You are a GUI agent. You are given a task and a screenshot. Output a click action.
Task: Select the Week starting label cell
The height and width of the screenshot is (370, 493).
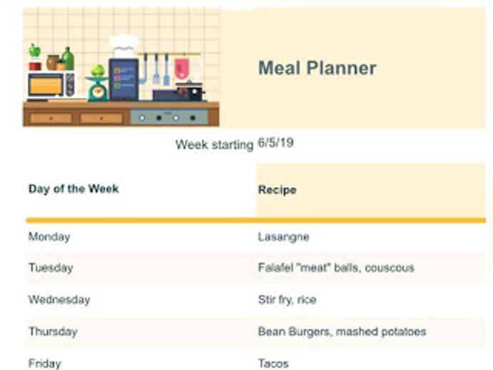click(214, 144)
